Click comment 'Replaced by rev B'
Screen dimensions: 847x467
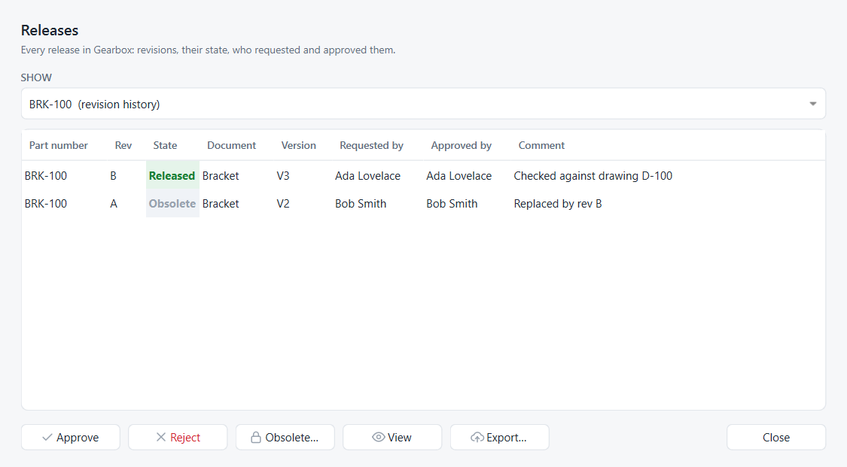pos(558,204)
